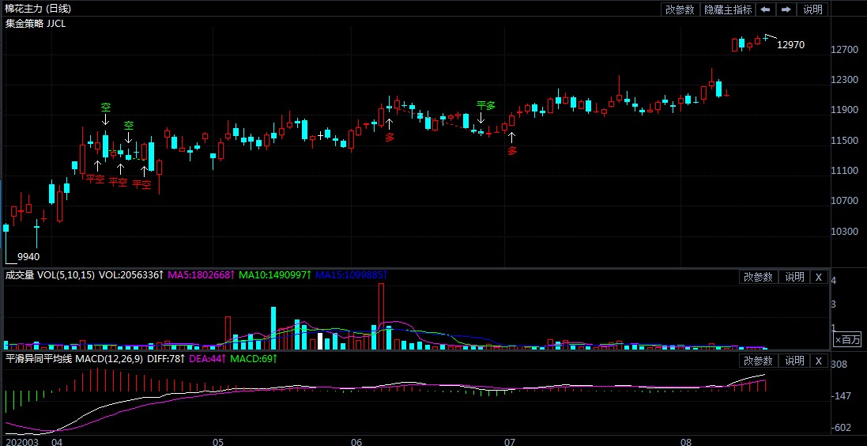
Task: Open 说明 in the MACD panel
Action: pyautogui.click(x=794, y=361)
